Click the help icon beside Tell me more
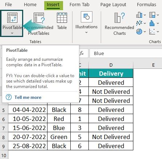 9,97
